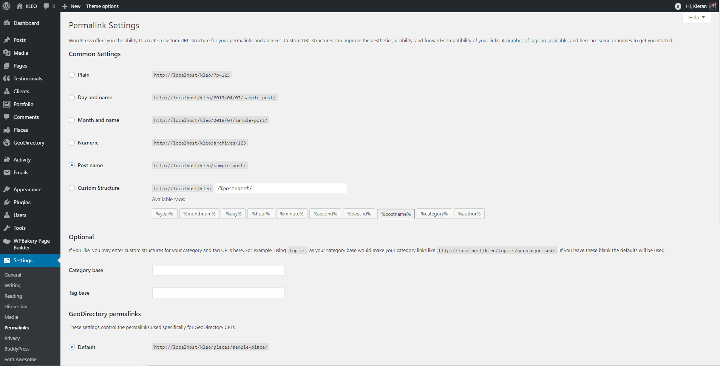Click the Dashboard gauge icon

point(7,23)
